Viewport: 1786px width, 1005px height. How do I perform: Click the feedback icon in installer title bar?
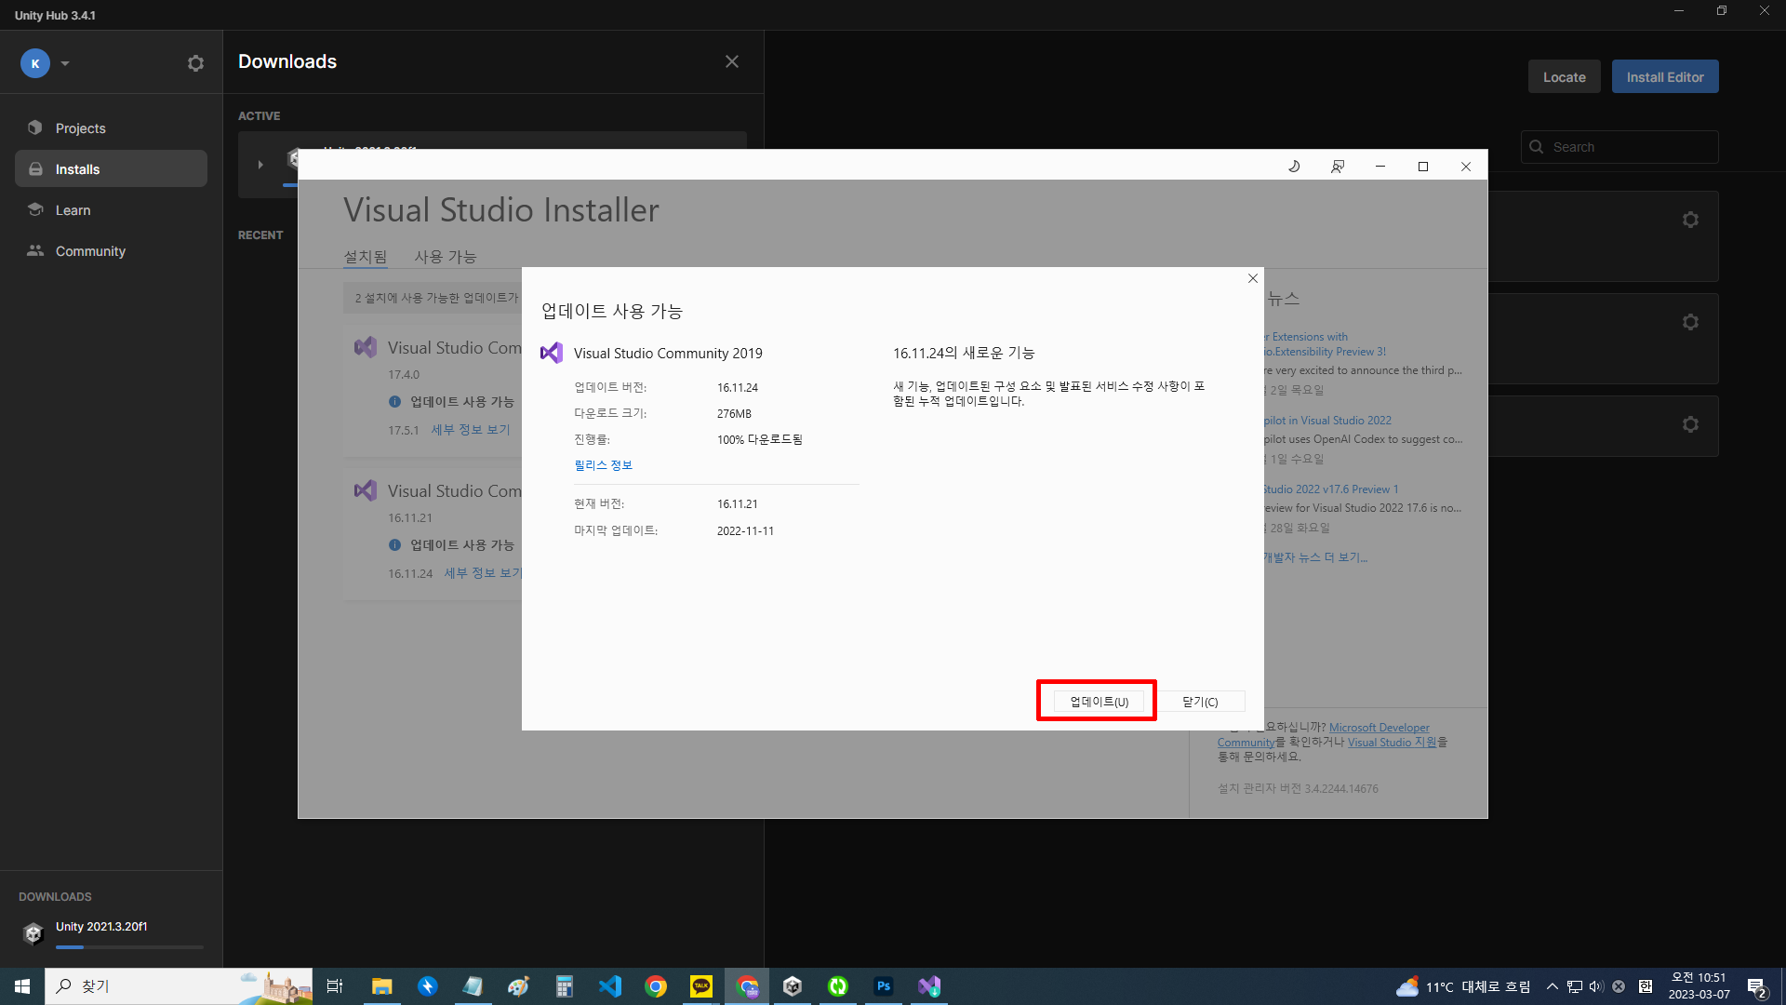click(x=1337, y=167)
